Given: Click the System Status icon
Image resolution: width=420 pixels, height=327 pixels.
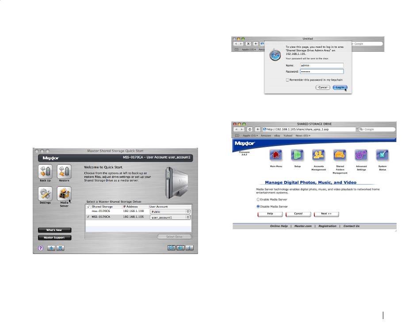Looking at the screenshot, I should coord(382,155).
